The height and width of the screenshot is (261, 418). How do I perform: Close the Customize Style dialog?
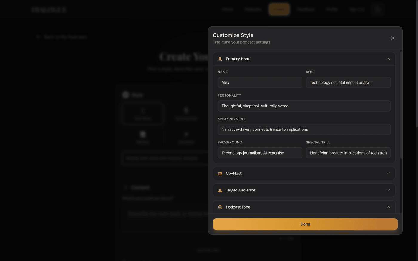click(393, 38)
